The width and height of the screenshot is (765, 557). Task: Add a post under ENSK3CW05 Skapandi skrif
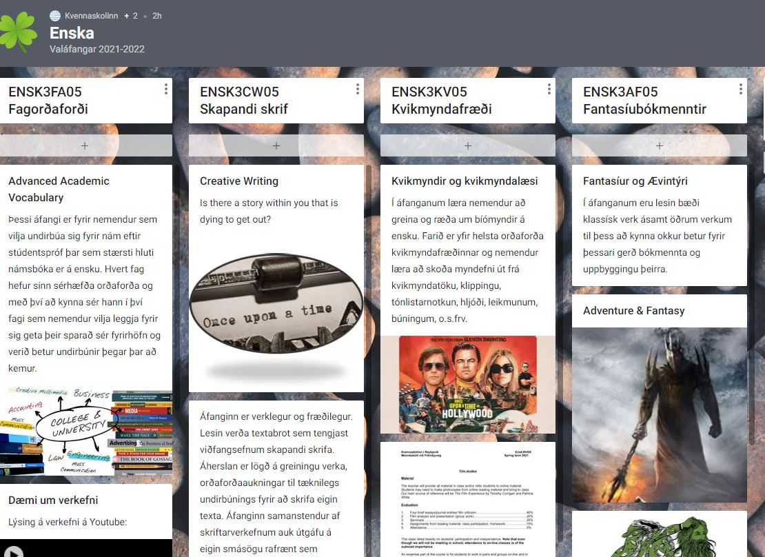(276, 145)
